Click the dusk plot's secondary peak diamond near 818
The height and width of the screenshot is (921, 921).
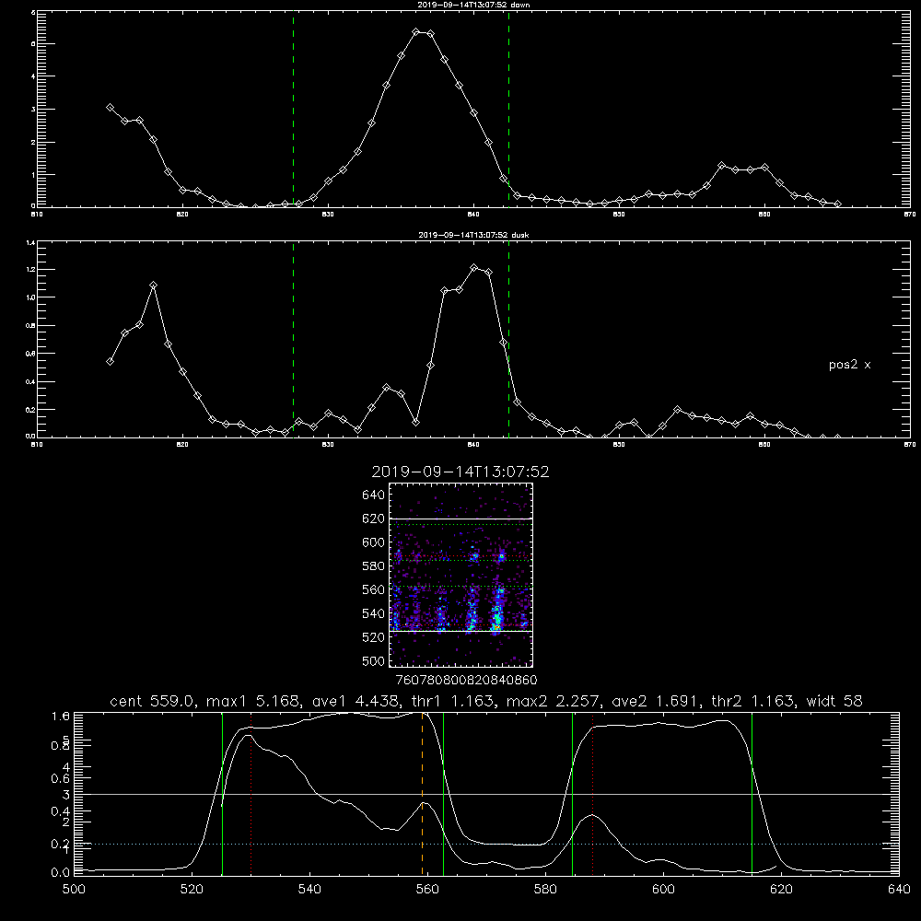[153, 286]
